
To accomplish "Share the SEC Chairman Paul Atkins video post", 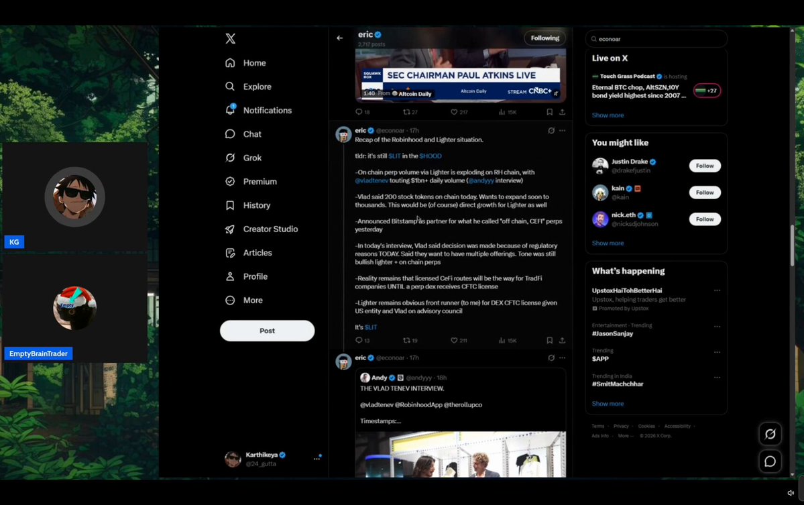I will [x=562, y=112].
